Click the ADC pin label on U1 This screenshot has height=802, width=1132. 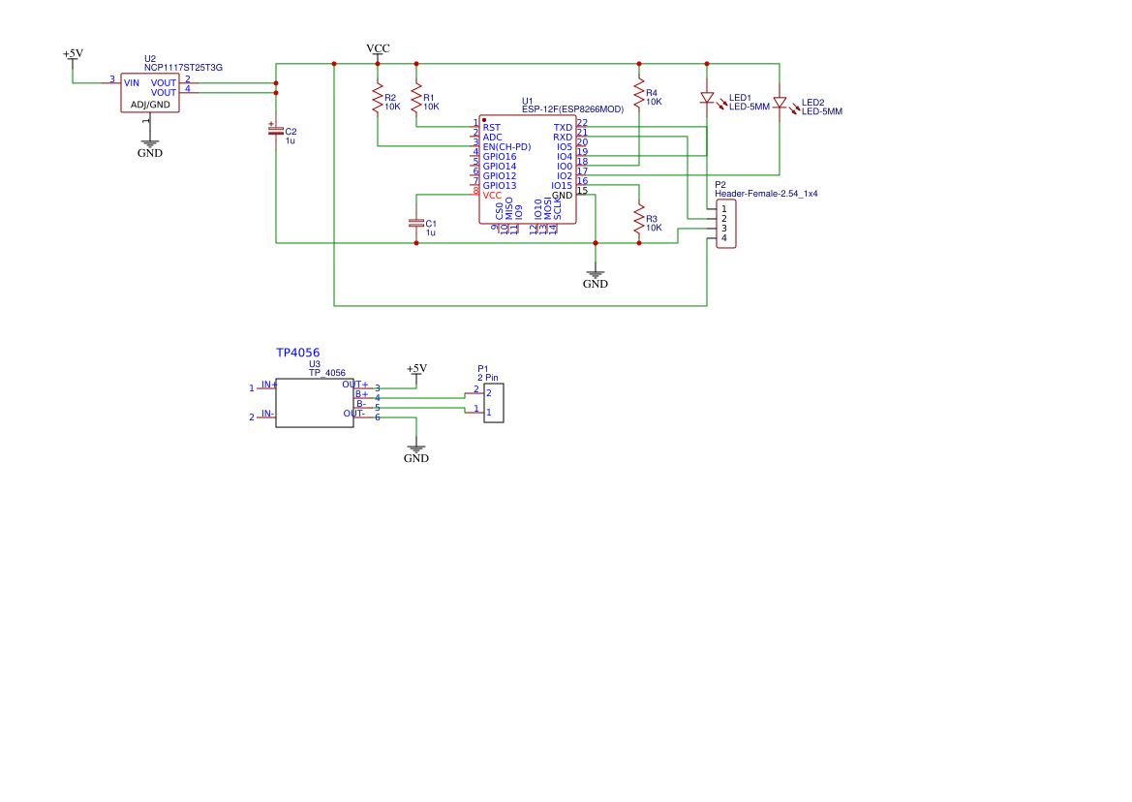tap(492, 138)
